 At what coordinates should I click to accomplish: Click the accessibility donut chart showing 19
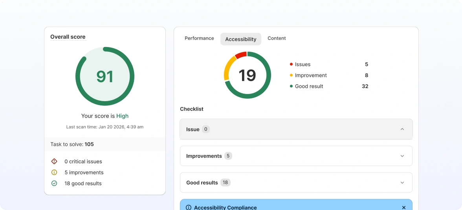click(247, 75)
